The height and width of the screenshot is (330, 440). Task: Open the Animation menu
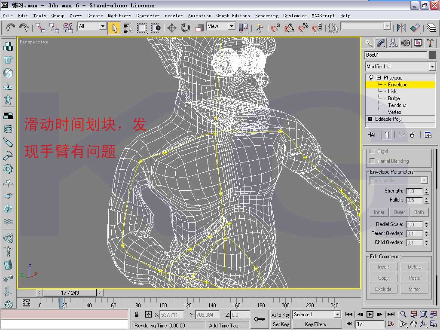199,16
